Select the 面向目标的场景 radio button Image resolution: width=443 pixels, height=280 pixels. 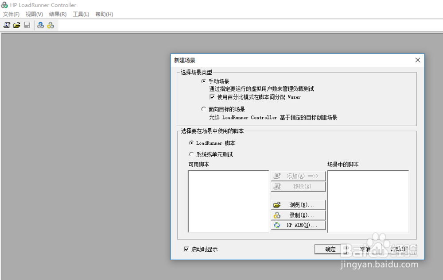203,109
